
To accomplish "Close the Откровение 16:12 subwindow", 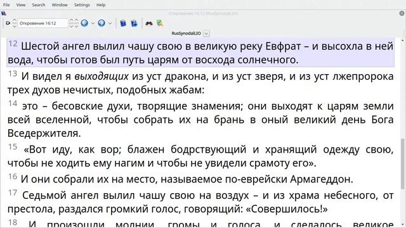I will [402, 13].
